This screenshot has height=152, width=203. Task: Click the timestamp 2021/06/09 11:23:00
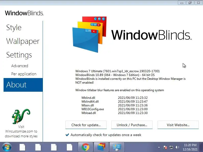click(x=133, y=109)
